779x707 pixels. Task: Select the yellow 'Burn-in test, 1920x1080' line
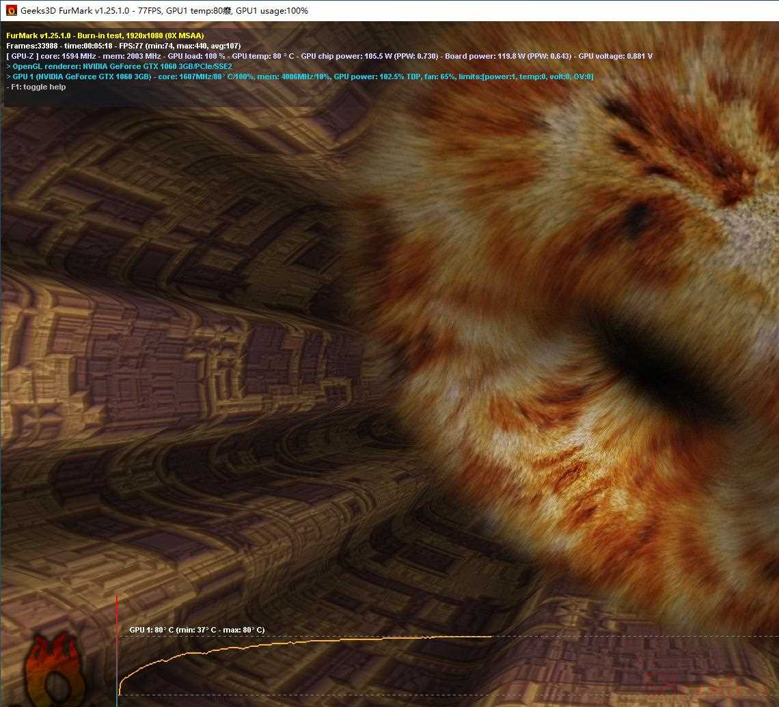point(105,36)
